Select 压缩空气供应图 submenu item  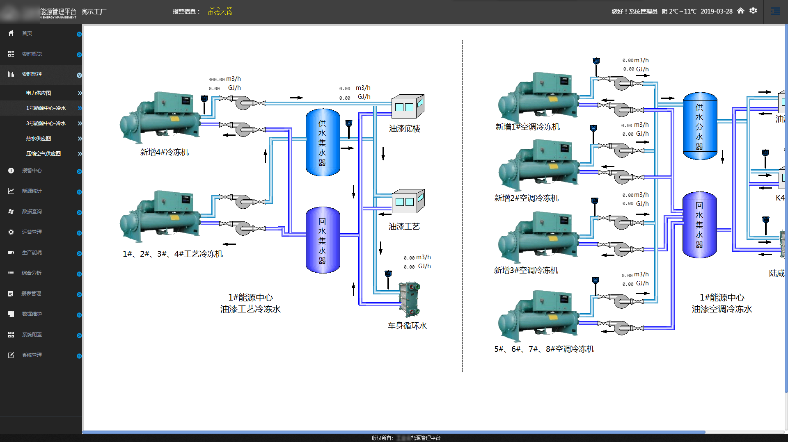pyautogui.click(x=41, y=154)
